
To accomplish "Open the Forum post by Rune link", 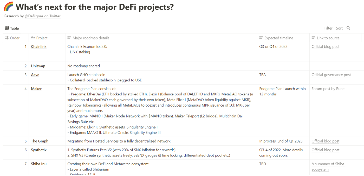I will [x=328, y=89].
